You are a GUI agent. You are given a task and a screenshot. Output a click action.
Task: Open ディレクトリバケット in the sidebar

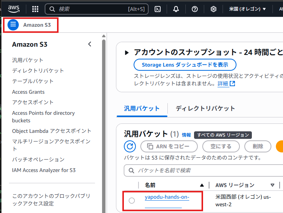point(38,71)
